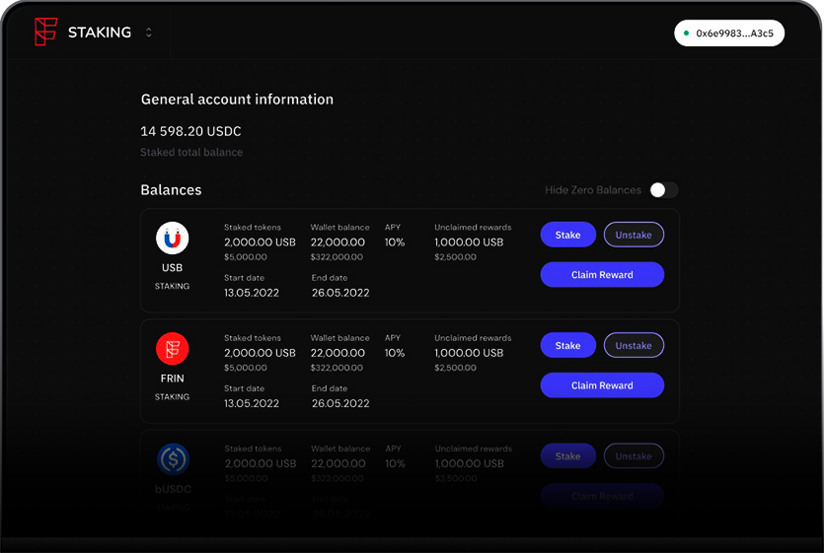
Task: Click the green wallet connection status dot
Action: [x=686, y=33]
